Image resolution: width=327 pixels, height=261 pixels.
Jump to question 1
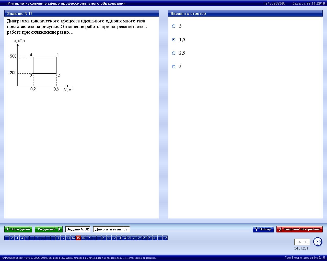pos(7,238)
